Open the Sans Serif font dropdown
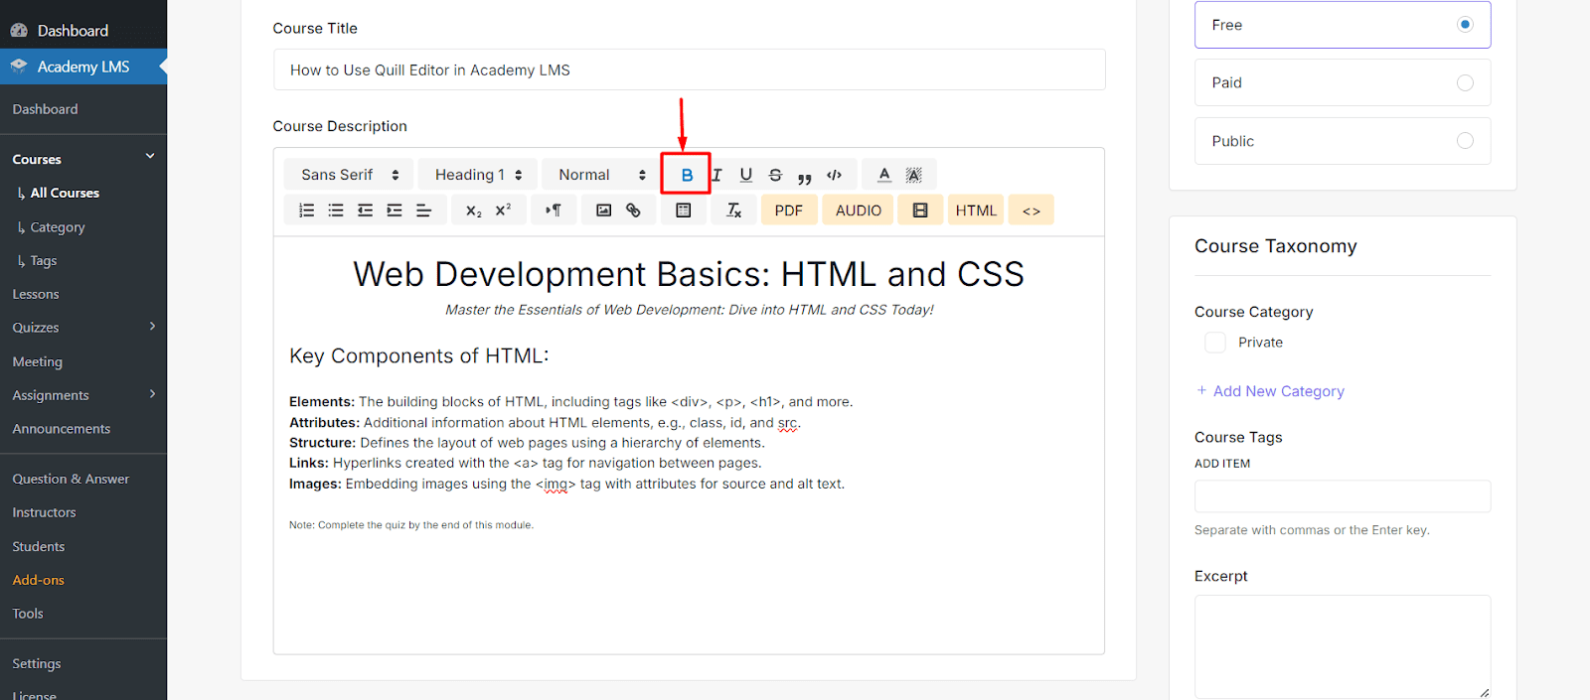The image size is (1590, 700). click(349, 175)
